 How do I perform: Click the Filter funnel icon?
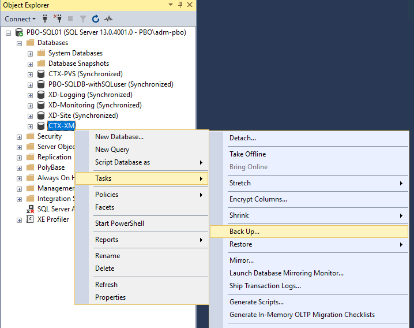[83, 19]
